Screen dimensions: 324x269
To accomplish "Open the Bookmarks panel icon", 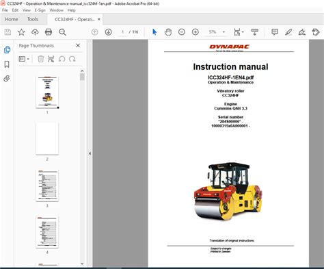I will click(x=7, y=64).
